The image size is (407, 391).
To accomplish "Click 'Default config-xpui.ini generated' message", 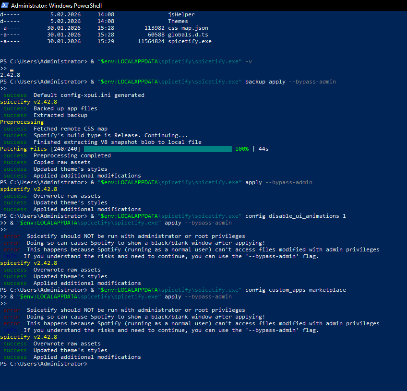I will pos(89,95).
